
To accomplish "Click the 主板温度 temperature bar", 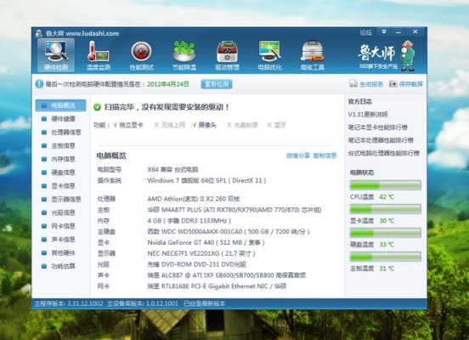I will pyautogui.click(x=385, y=257).
